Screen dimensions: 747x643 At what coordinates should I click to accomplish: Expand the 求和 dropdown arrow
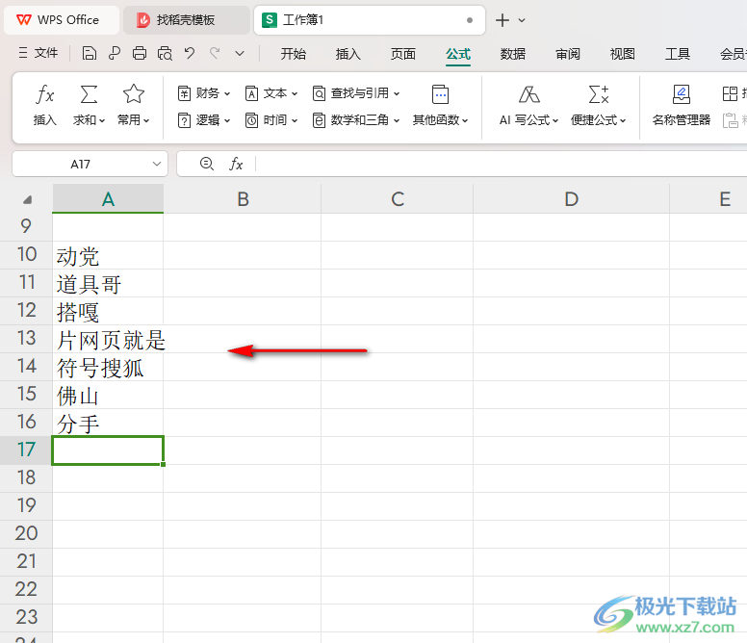101,120
